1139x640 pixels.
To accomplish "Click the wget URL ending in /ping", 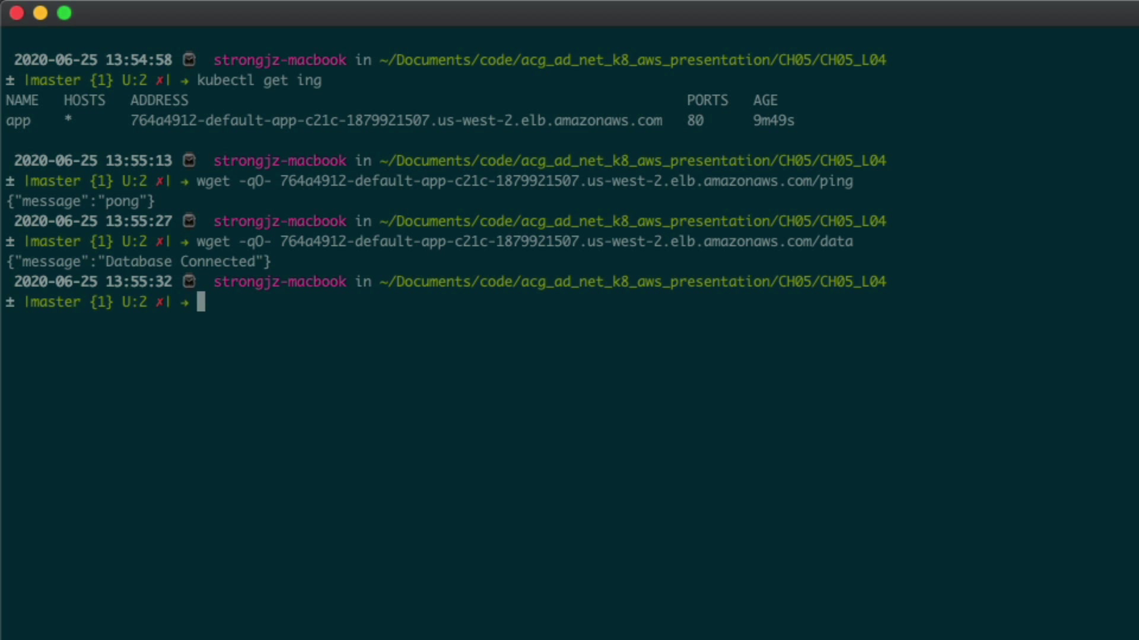I will point(566,181).
